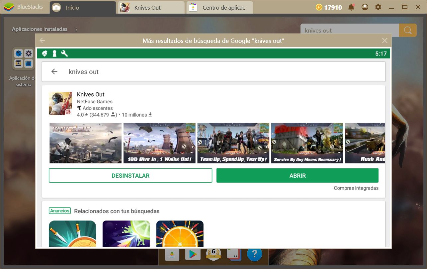Open the purple lime-slice related app icon
This screenshot has width=427, height=269.
pyautogui.click(x=126, y=233)
